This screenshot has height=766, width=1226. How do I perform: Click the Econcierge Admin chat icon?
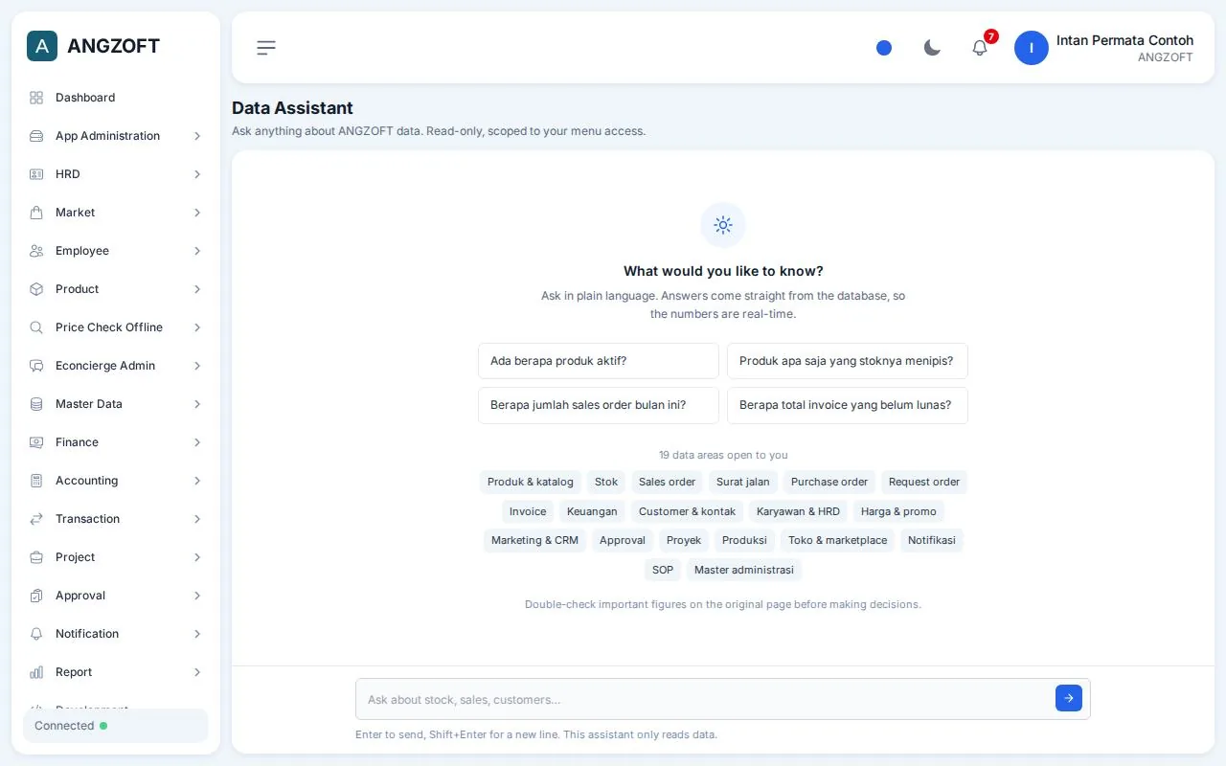(x=36, y=366)
